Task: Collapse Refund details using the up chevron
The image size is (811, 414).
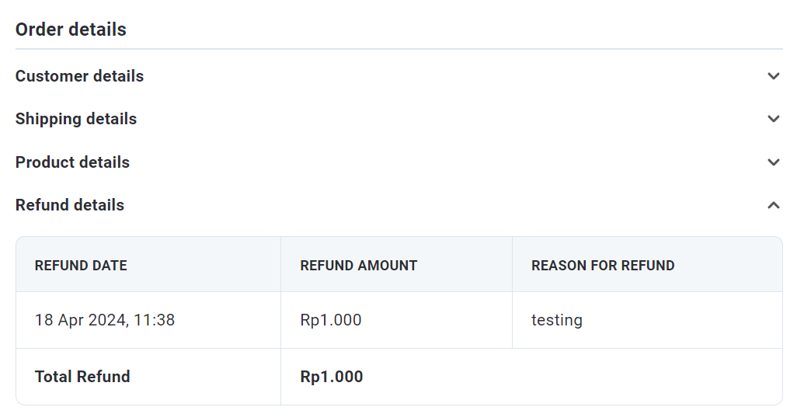Action: 773,205
